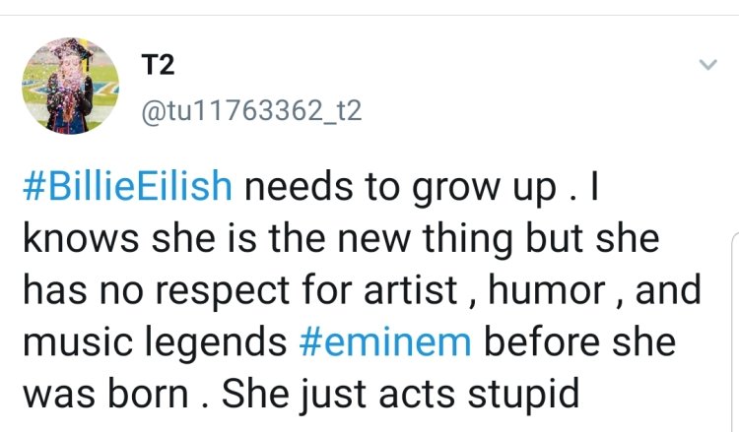Open the #eminem hashtag link
Screen dimensions: 739x432
pos(385,341)
